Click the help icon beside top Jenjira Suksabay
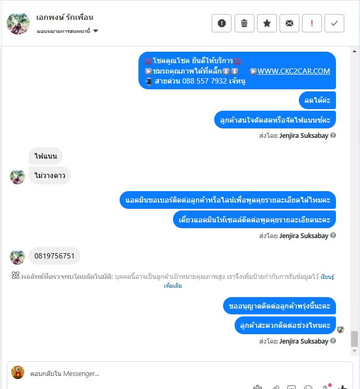 click(x=333, y=135)
